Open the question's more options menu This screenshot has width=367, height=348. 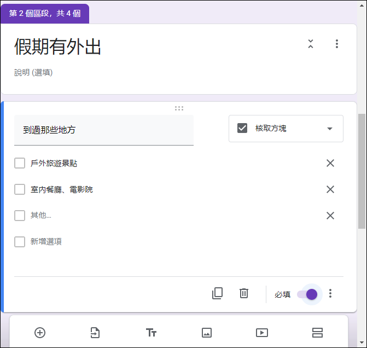(330, 293)
